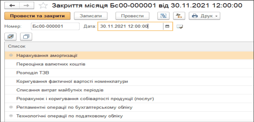Select Розрахунок і коригування собівартості продукції row
Screen dimensions: 254x122
click(129, 98)
